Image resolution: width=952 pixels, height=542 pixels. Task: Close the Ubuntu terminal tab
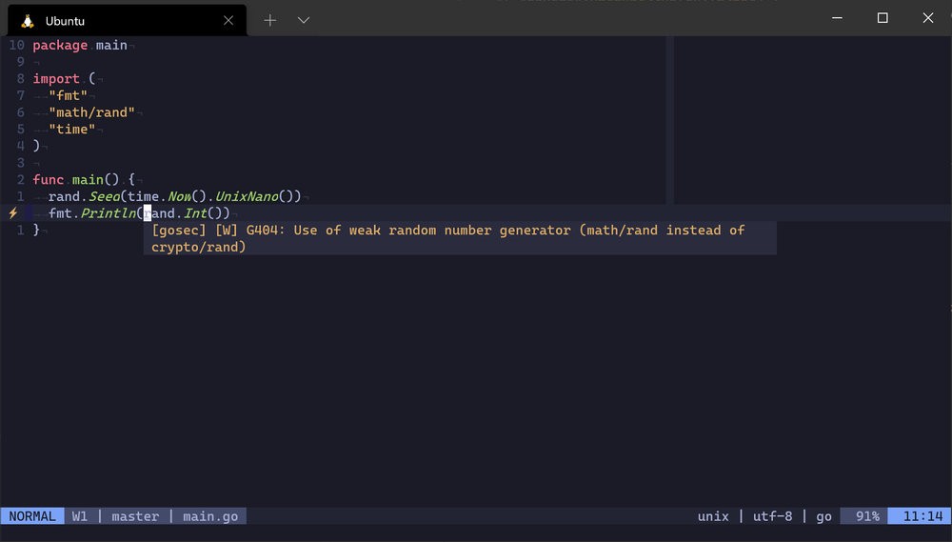coord(228,20)
